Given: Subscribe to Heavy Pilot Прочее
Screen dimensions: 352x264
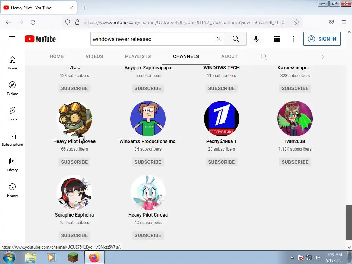Looking at the screenshot, I should pos(74,162).
